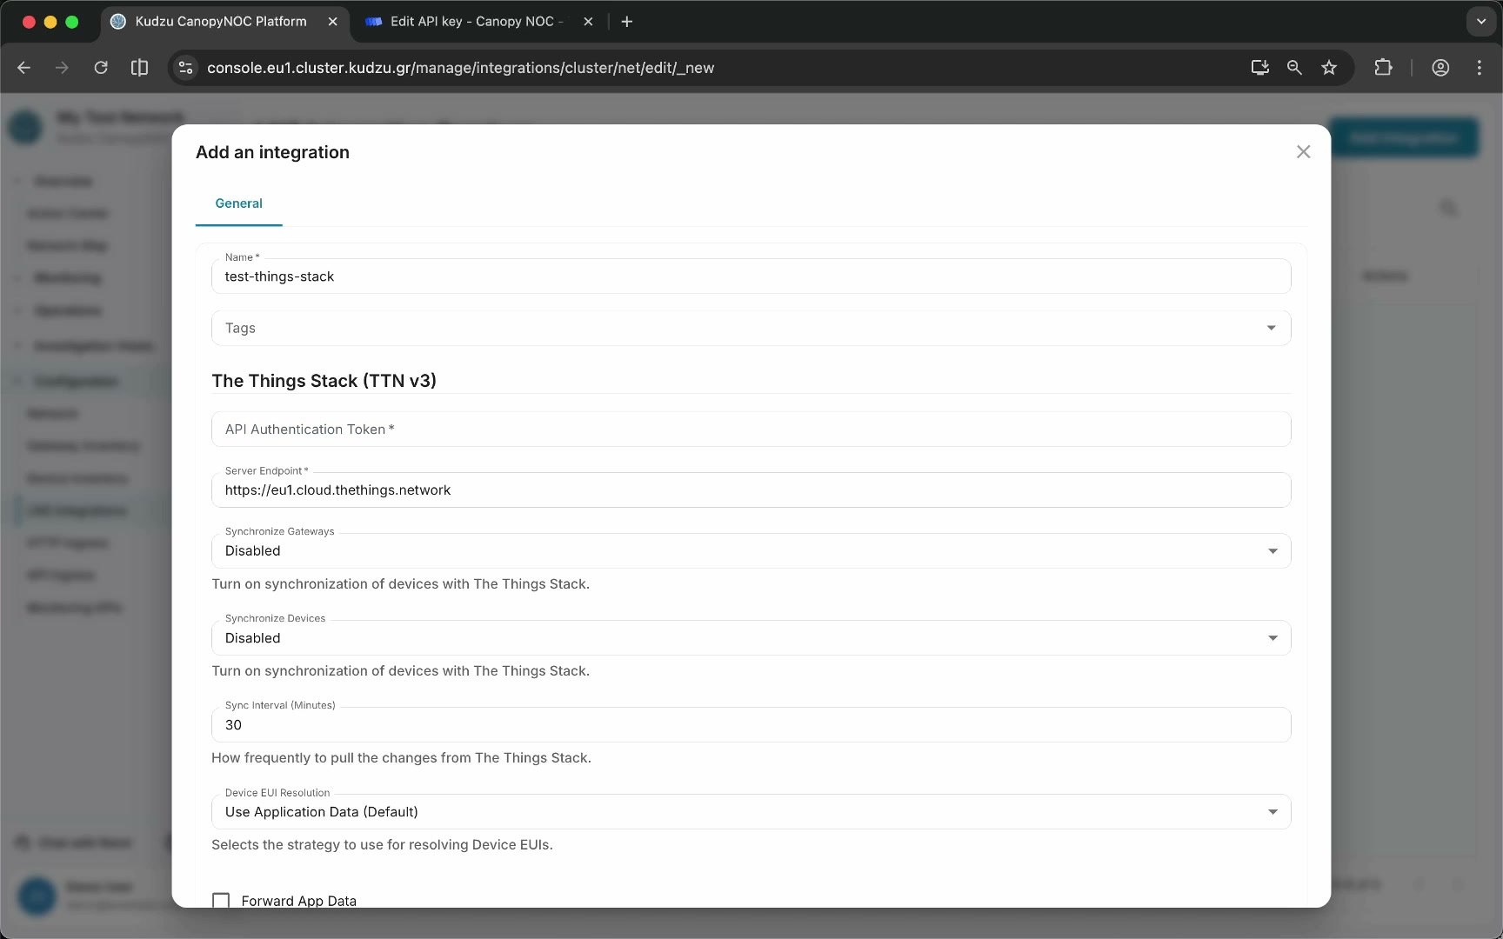Reload the current page
This screenshot has width=1503, height=939.
click(101, 68)
